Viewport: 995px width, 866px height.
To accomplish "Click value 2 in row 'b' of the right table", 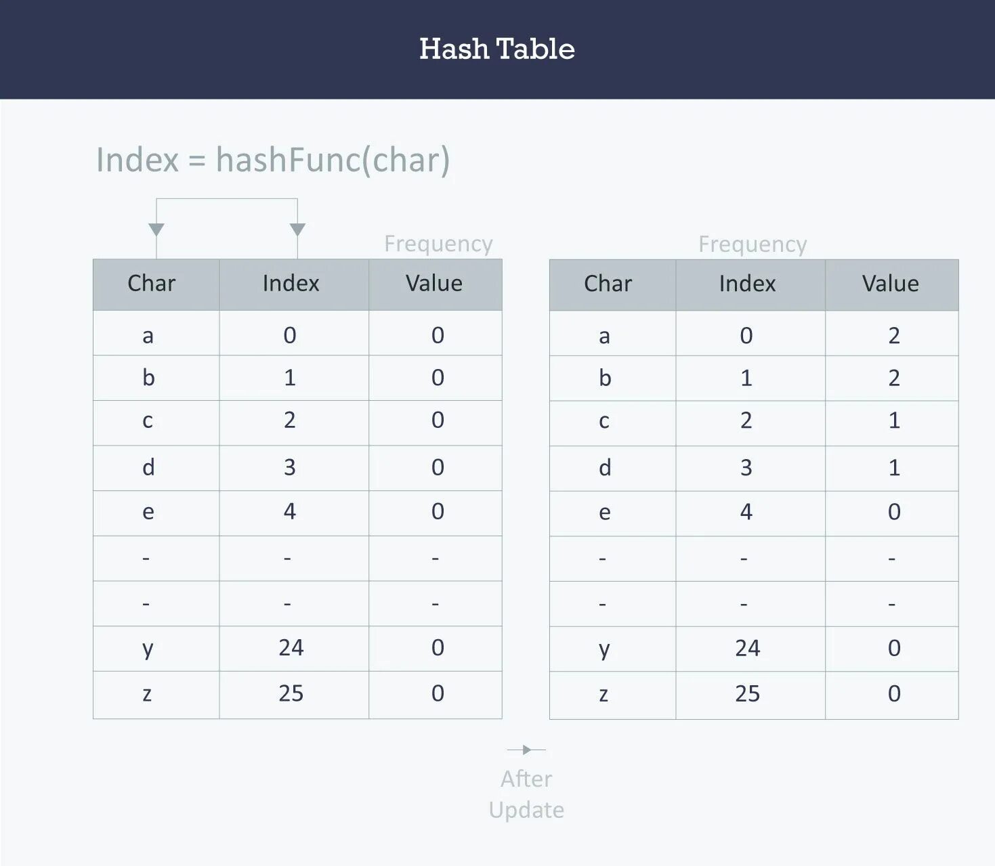I will pos(894,378).
